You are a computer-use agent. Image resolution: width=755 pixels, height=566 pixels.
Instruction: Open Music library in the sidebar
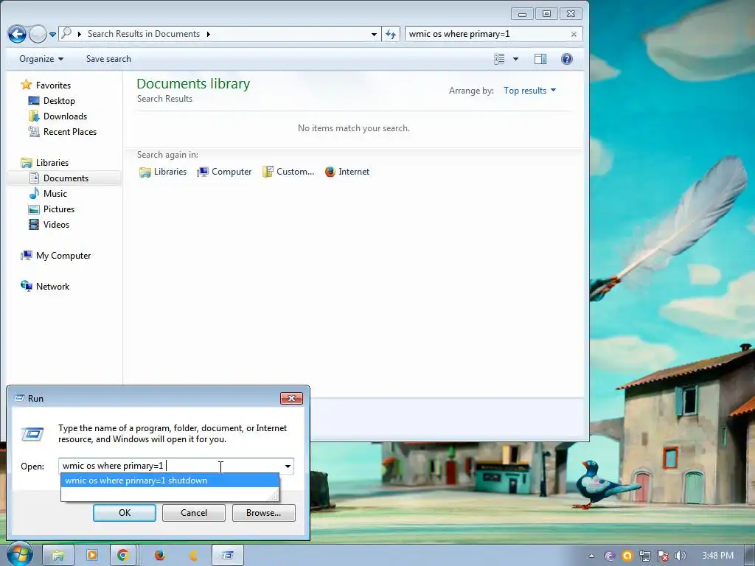tap(55, 194)
